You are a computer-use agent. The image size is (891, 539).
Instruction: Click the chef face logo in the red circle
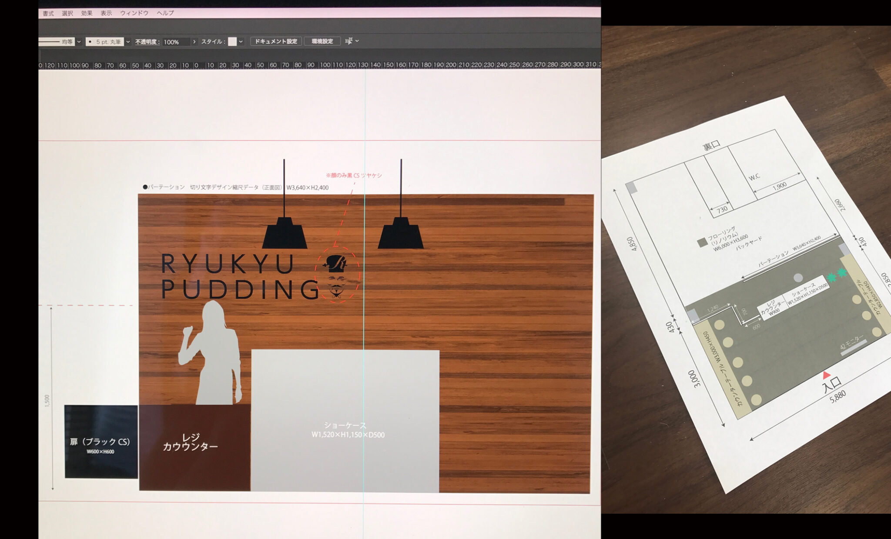[336, 277]
